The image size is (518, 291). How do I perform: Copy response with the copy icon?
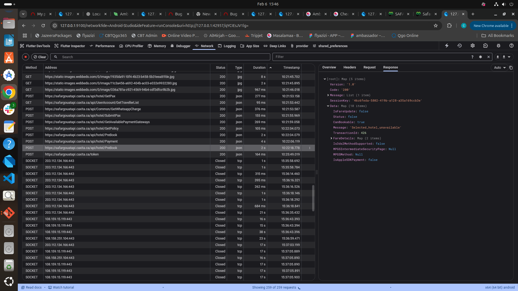(x=511, y=68)
